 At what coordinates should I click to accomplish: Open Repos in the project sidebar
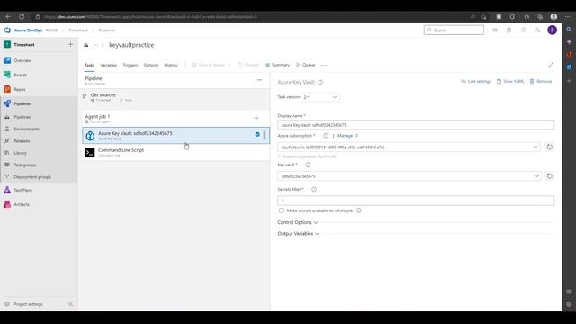click(20, 89)
